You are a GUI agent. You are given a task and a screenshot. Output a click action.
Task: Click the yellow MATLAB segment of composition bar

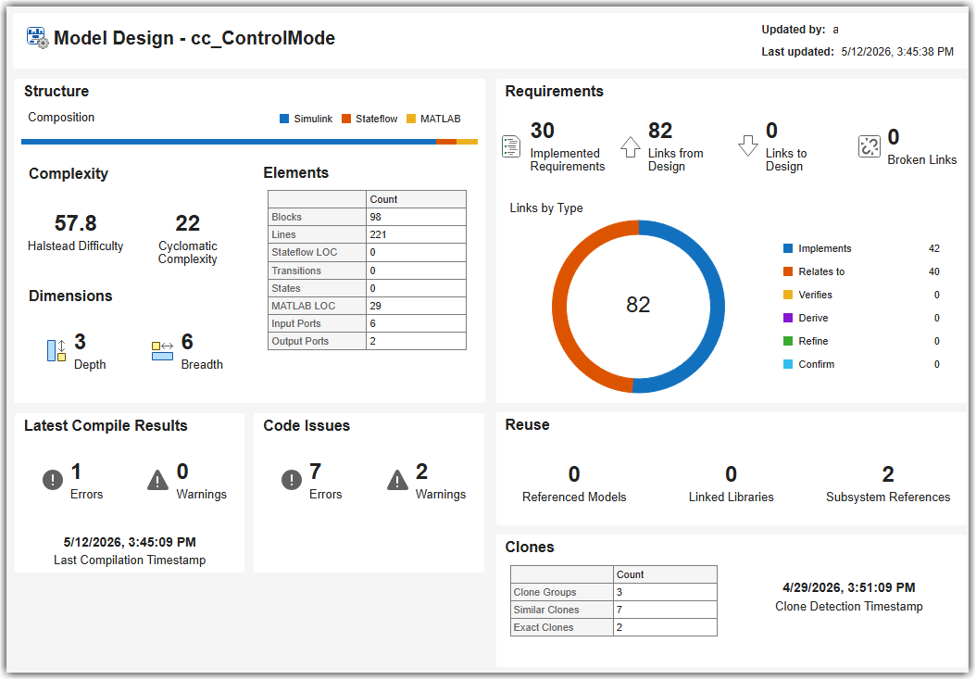pos(467,142)
